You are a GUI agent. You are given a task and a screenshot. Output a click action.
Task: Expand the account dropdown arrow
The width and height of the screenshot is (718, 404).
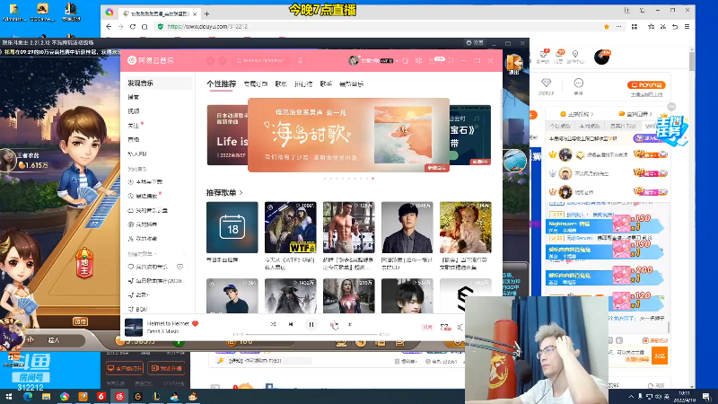pyautogui.click(x=397, y=60)
